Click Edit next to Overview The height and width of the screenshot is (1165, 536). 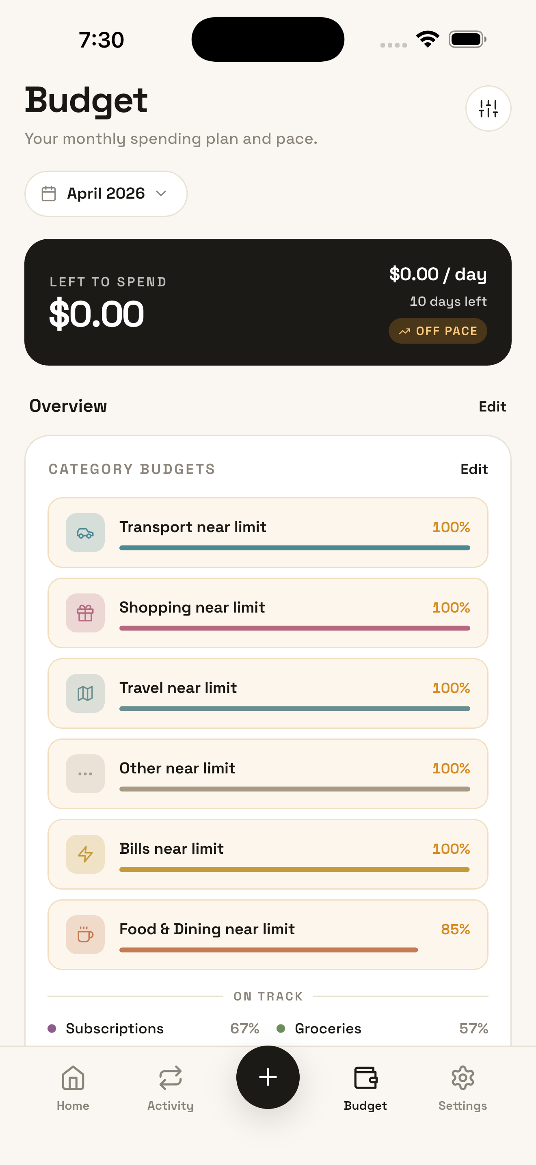(x=492, y=407)
